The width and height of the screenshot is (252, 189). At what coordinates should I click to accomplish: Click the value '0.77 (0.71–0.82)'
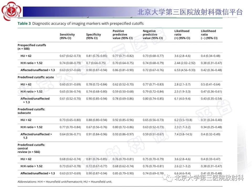click(x=123, y=56)
